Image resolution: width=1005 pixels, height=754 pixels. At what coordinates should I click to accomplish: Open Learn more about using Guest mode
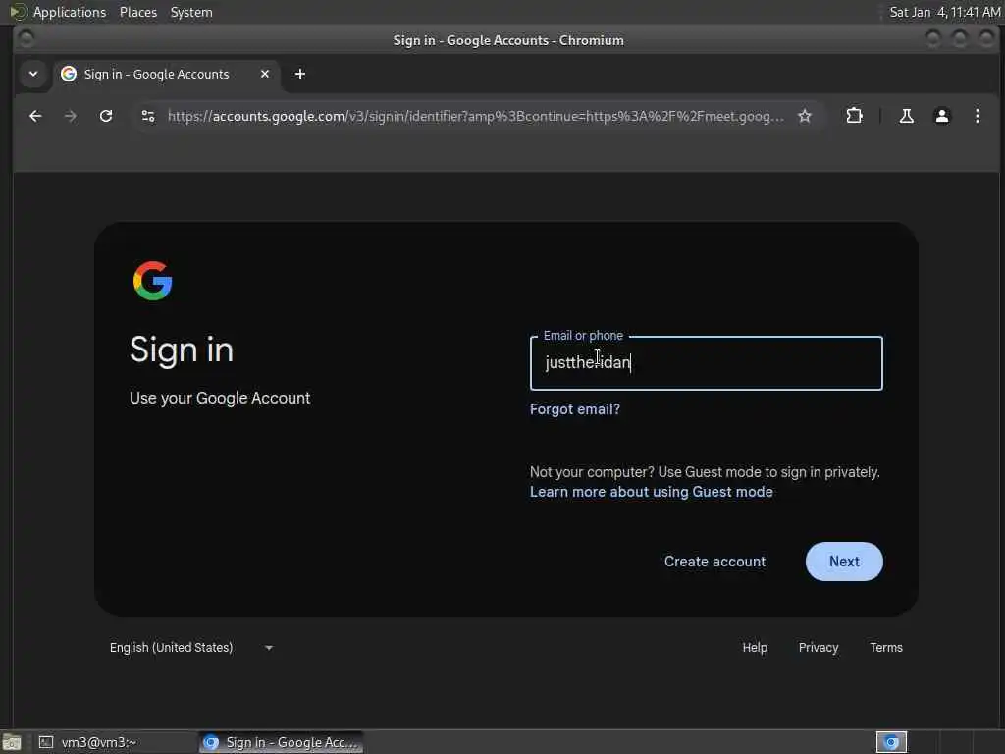tap(652, 492)
